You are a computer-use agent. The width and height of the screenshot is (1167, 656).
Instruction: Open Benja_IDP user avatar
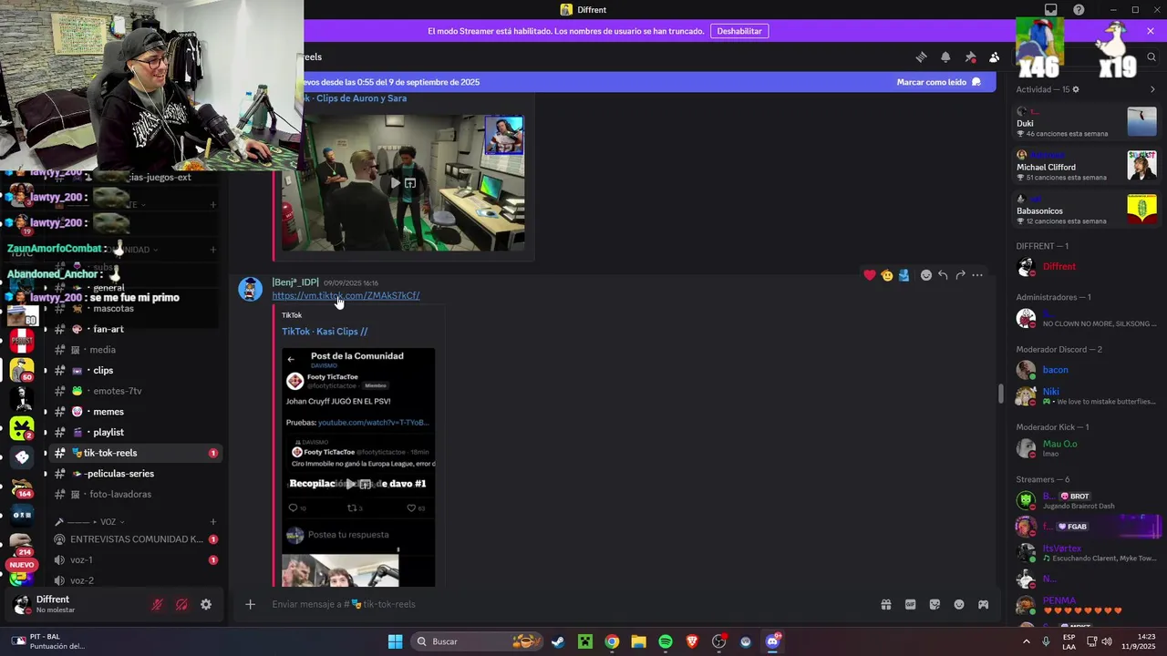pos(251,289)
